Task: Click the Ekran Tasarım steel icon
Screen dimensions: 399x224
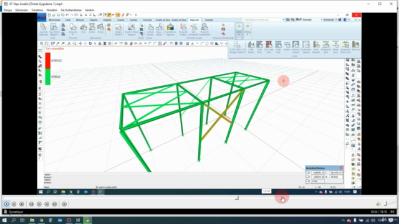Action: click(316, 47)
